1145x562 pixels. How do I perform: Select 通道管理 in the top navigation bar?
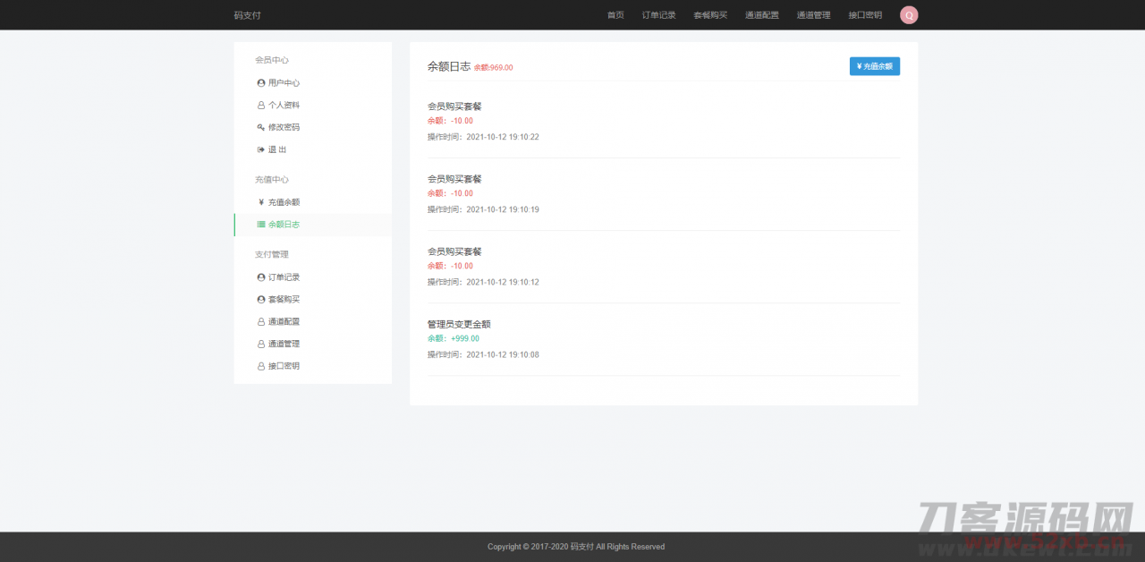click(813, 15)
